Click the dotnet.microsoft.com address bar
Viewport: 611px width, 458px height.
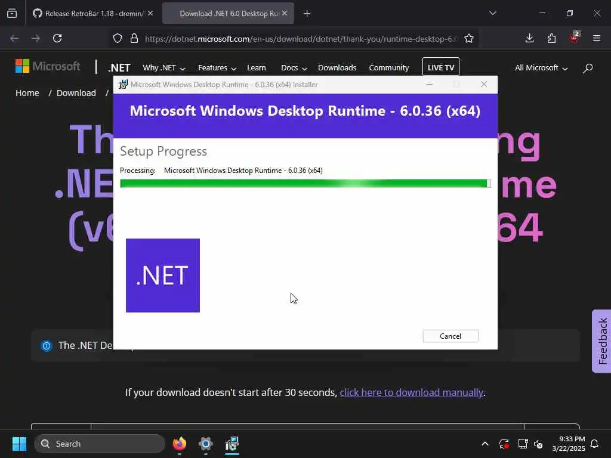pos(301,39)
